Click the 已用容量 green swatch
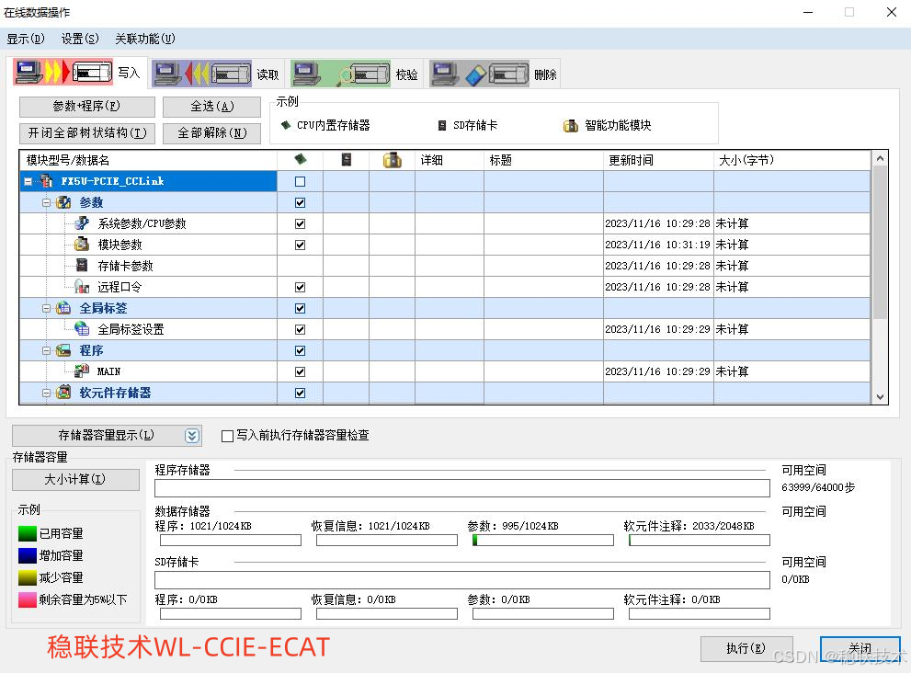The width and height of the screenshot is (911, 673). click(28, 533)
